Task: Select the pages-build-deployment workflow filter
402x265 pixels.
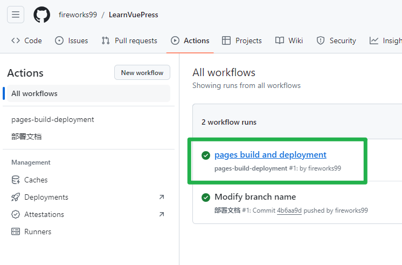Action: point(53,119)
